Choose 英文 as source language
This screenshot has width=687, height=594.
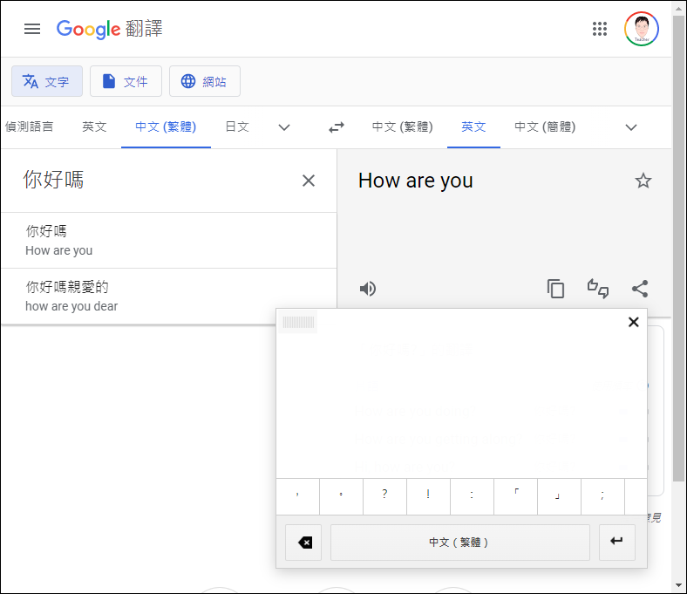click(95, 127)
